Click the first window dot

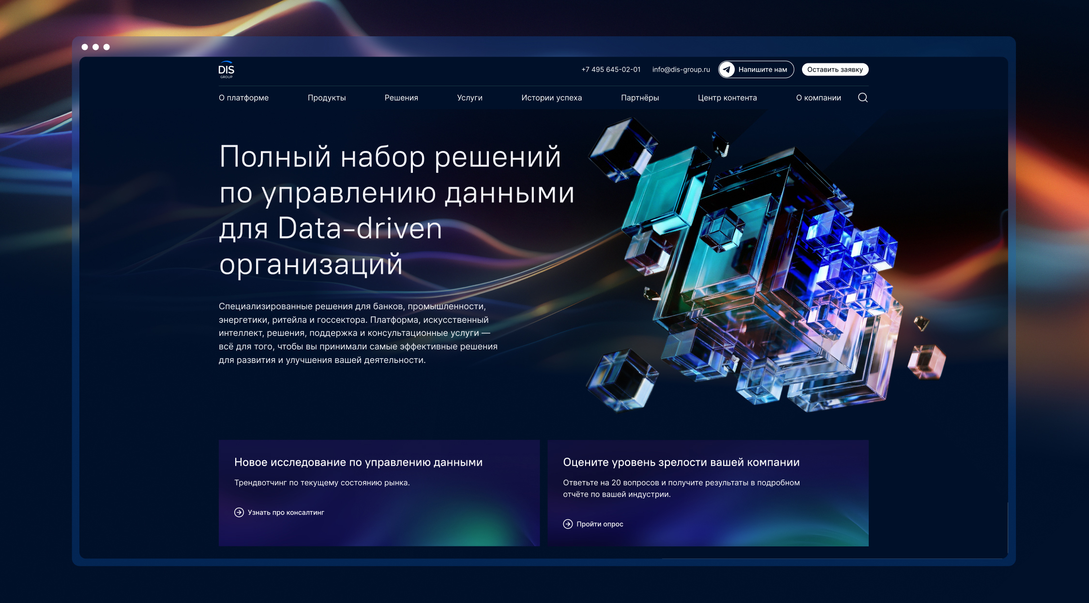(85, 47)
